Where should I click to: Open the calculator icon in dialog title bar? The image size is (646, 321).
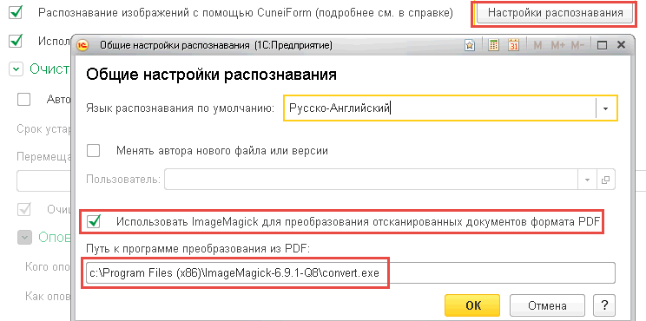[x=493, y=45]
